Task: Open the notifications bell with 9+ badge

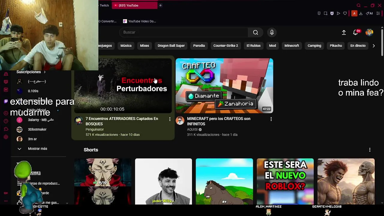Action: (356, 32)
